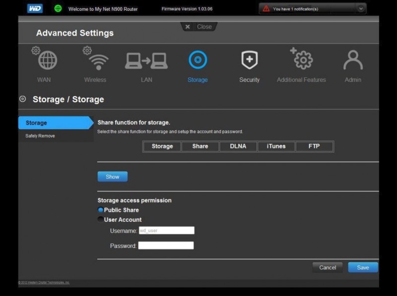
Task: Click the 'Wireless' label text
Action: (x=95, y=80)
